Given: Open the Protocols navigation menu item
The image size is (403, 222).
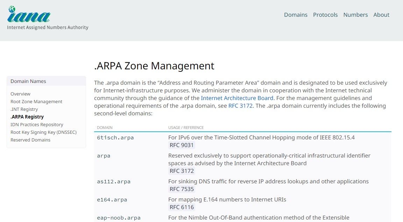Looking at the screenshot, I should click(x=325, y=15).
